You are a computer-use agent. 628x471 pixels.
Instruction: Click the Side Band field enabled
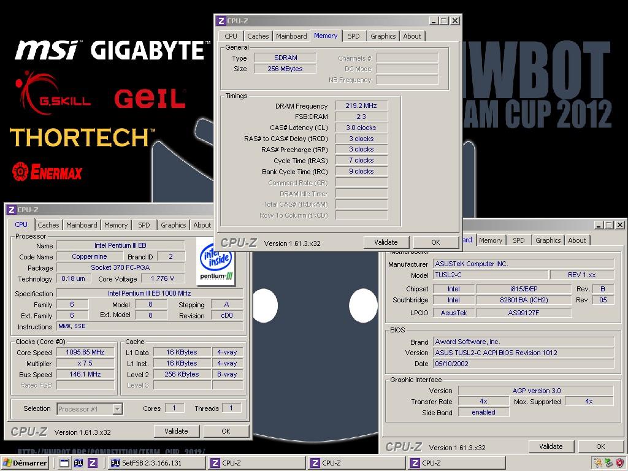click(483, 413)
